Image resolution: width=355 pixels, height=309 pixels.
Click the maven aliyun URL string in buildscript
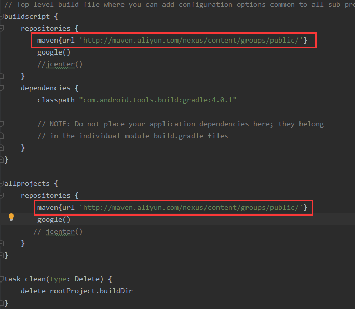[191, 41]
